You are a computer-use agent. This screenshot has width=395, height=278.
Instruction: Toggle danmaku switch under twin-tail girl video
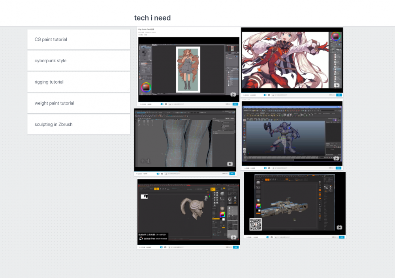point(265,95)
